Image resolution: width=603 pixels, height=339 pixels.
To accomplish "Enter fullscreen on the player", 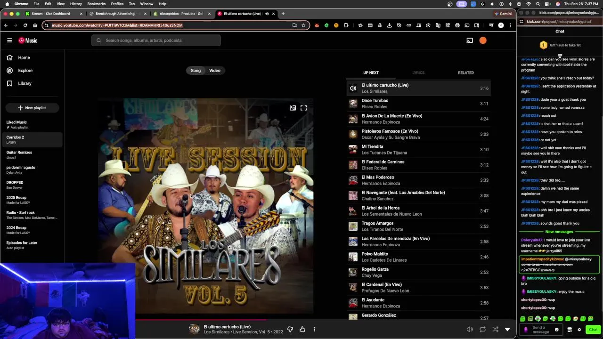I will point(304,108).
